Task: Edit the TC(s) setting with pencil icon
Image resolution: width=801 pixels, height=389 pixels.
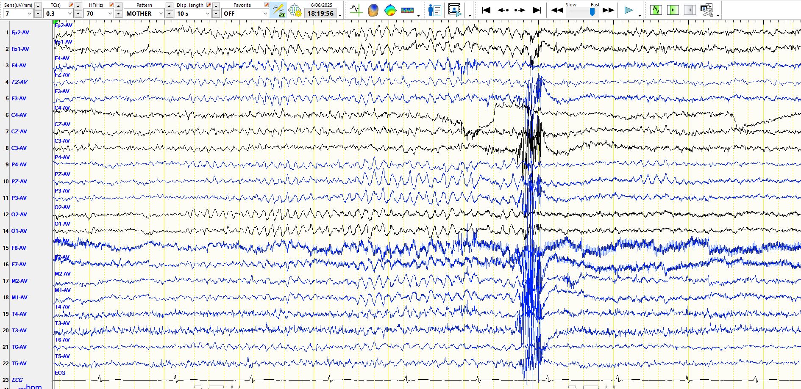Action: pos(71,5)
